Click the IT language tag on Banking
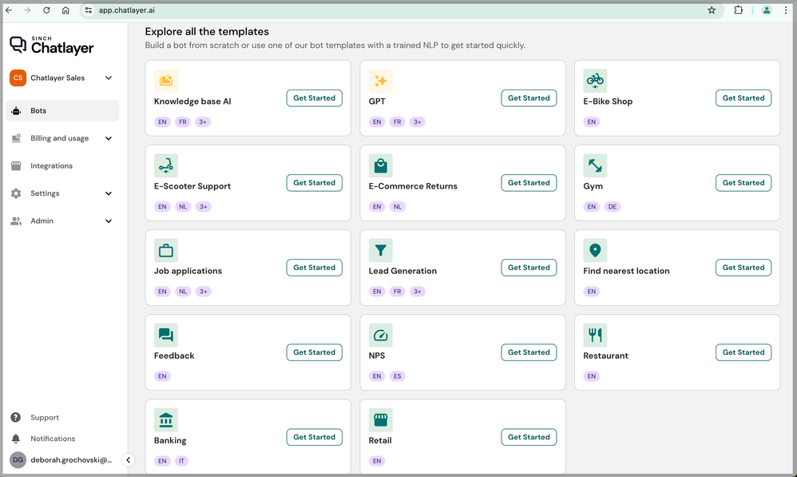This screenshot has width=797, height=477. click(181, 461)
